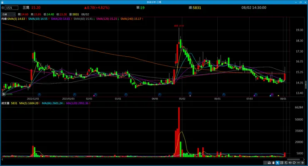308x166 pixels.
Task: Click the double-arrow expander at chart left
Action: tap(3, 94)
